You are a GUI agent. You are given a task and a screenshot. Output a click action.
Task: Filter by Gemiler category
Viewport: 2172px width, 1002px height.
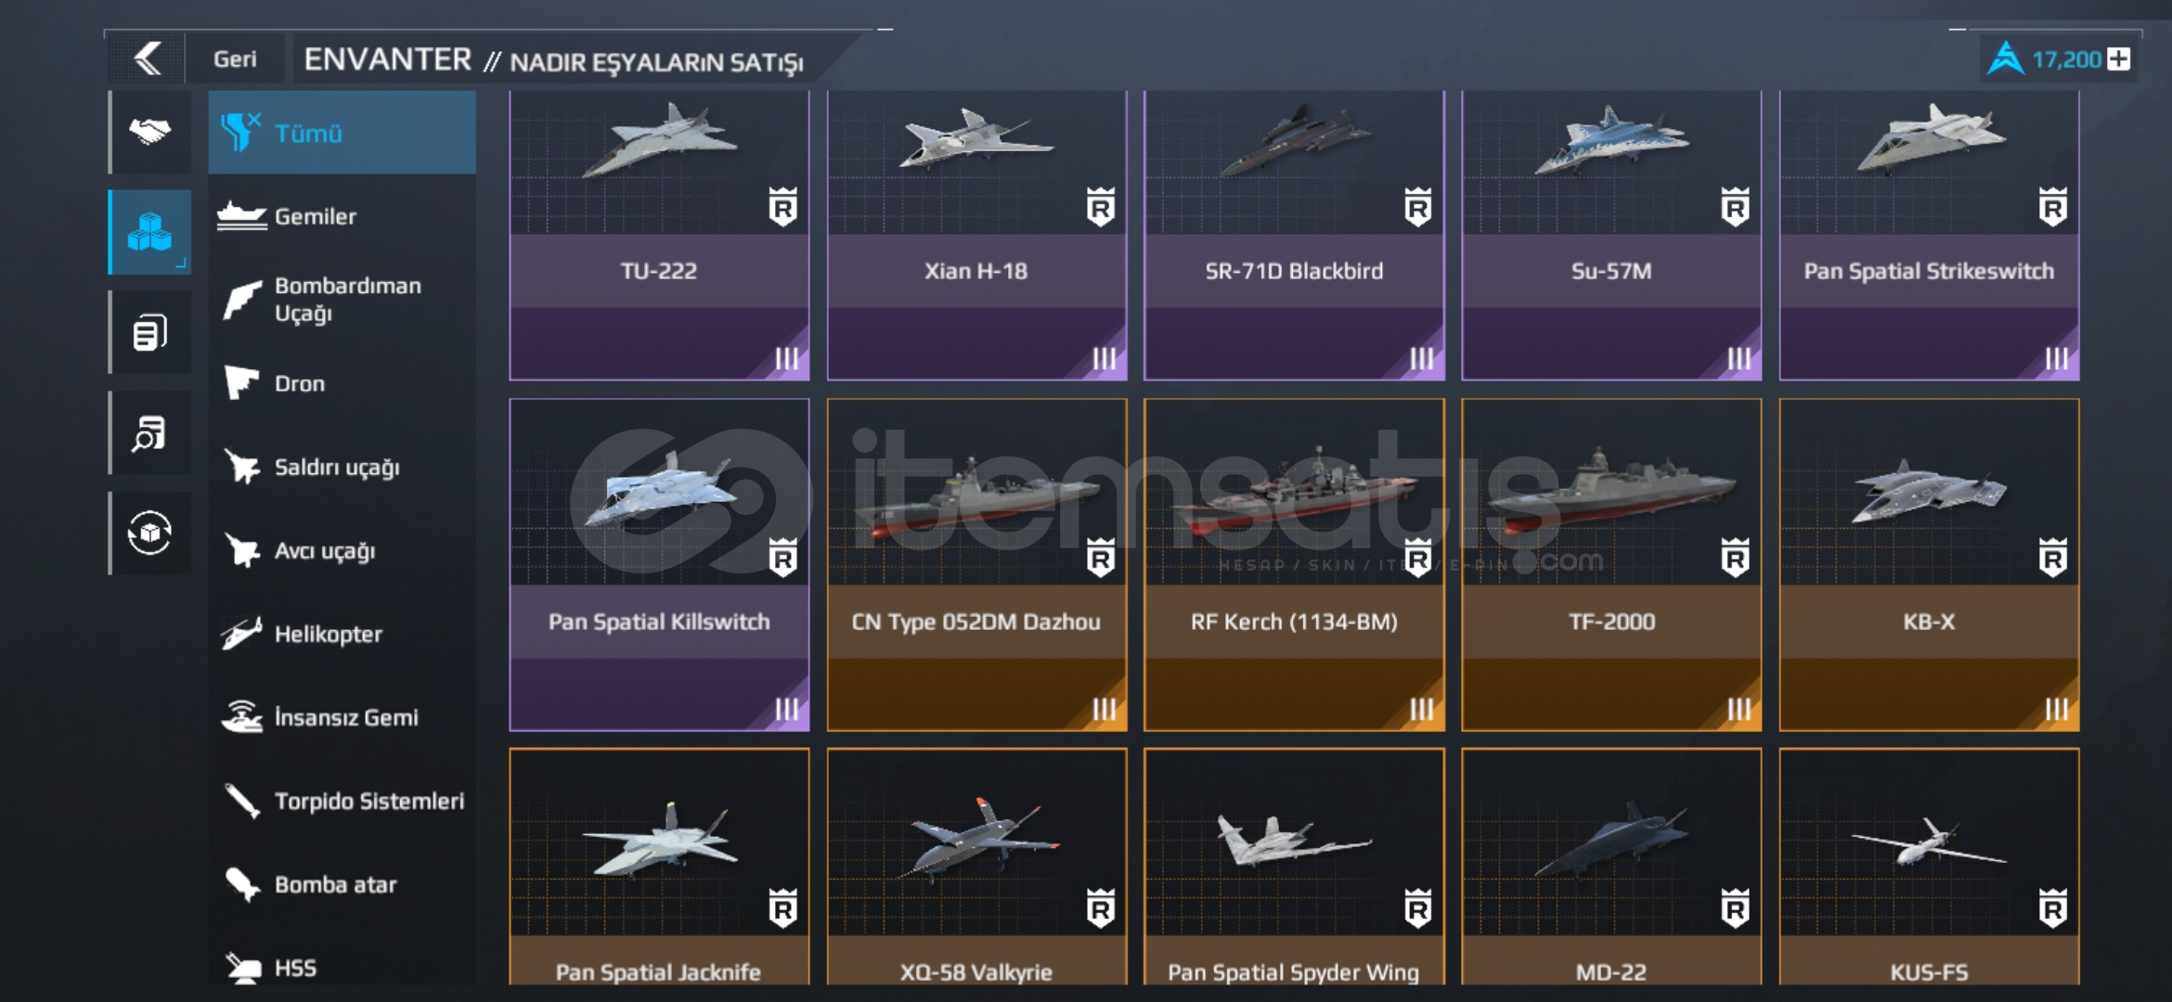pos(343,216)
